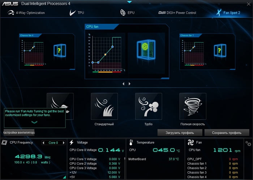Select previous core with left arrow
The image size is (253, 180).
click(43, 142)
